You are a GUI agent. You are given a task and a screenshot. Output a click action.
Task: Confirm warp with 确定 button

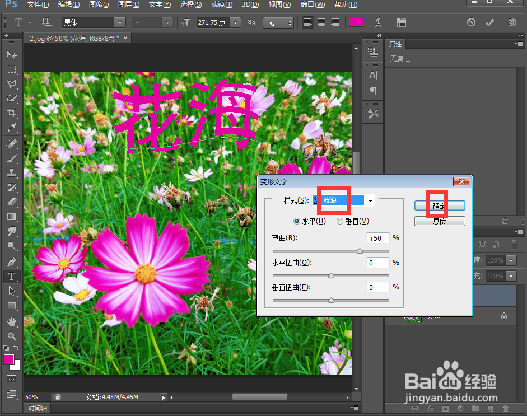(x=440, y=205)
